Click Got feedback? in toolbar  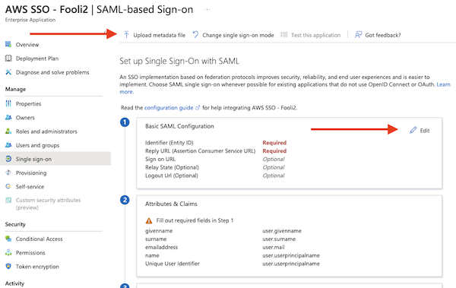(383, 35)
